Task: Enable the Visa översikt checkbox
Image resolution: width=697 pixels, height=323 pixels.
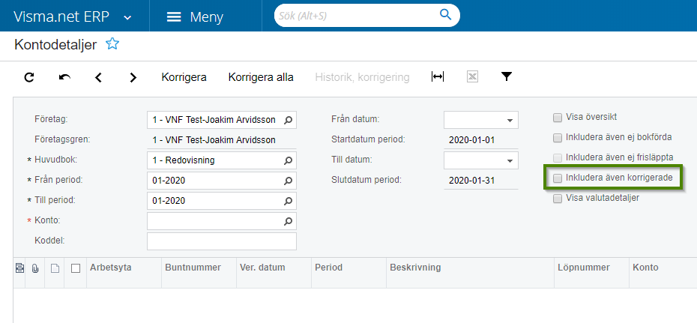Action: click(558, 118)
